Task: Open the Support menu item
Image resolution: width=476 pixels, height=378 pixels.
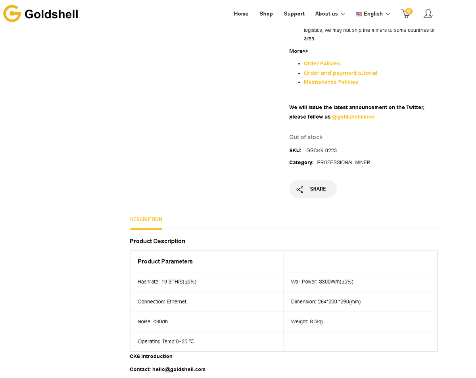Action: coord(294,14)
